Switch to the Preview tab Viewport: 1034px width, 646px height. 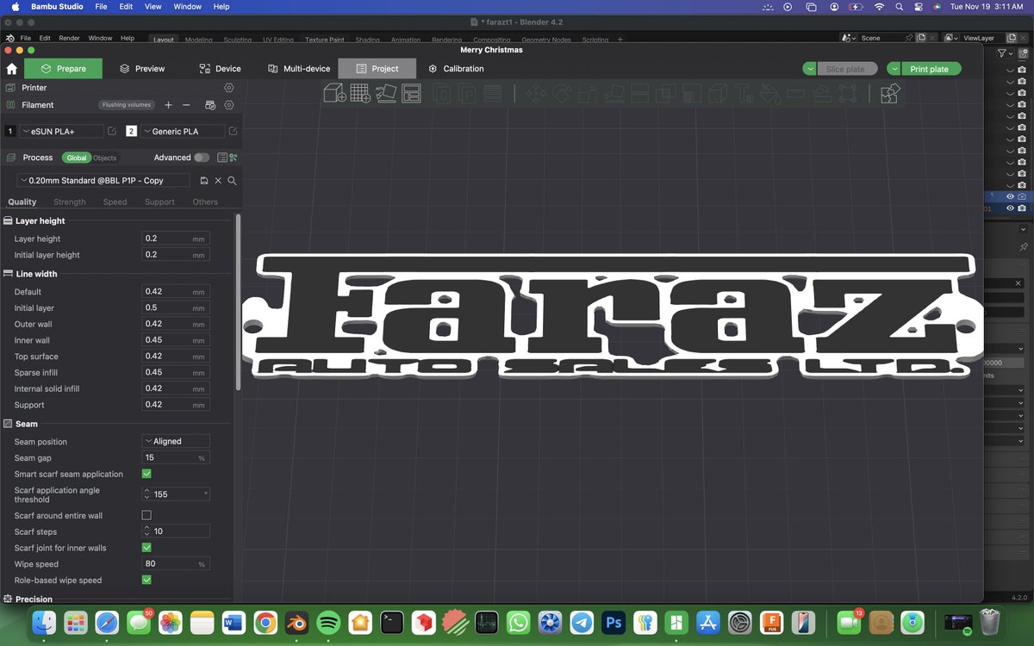(x=142, y=69)
